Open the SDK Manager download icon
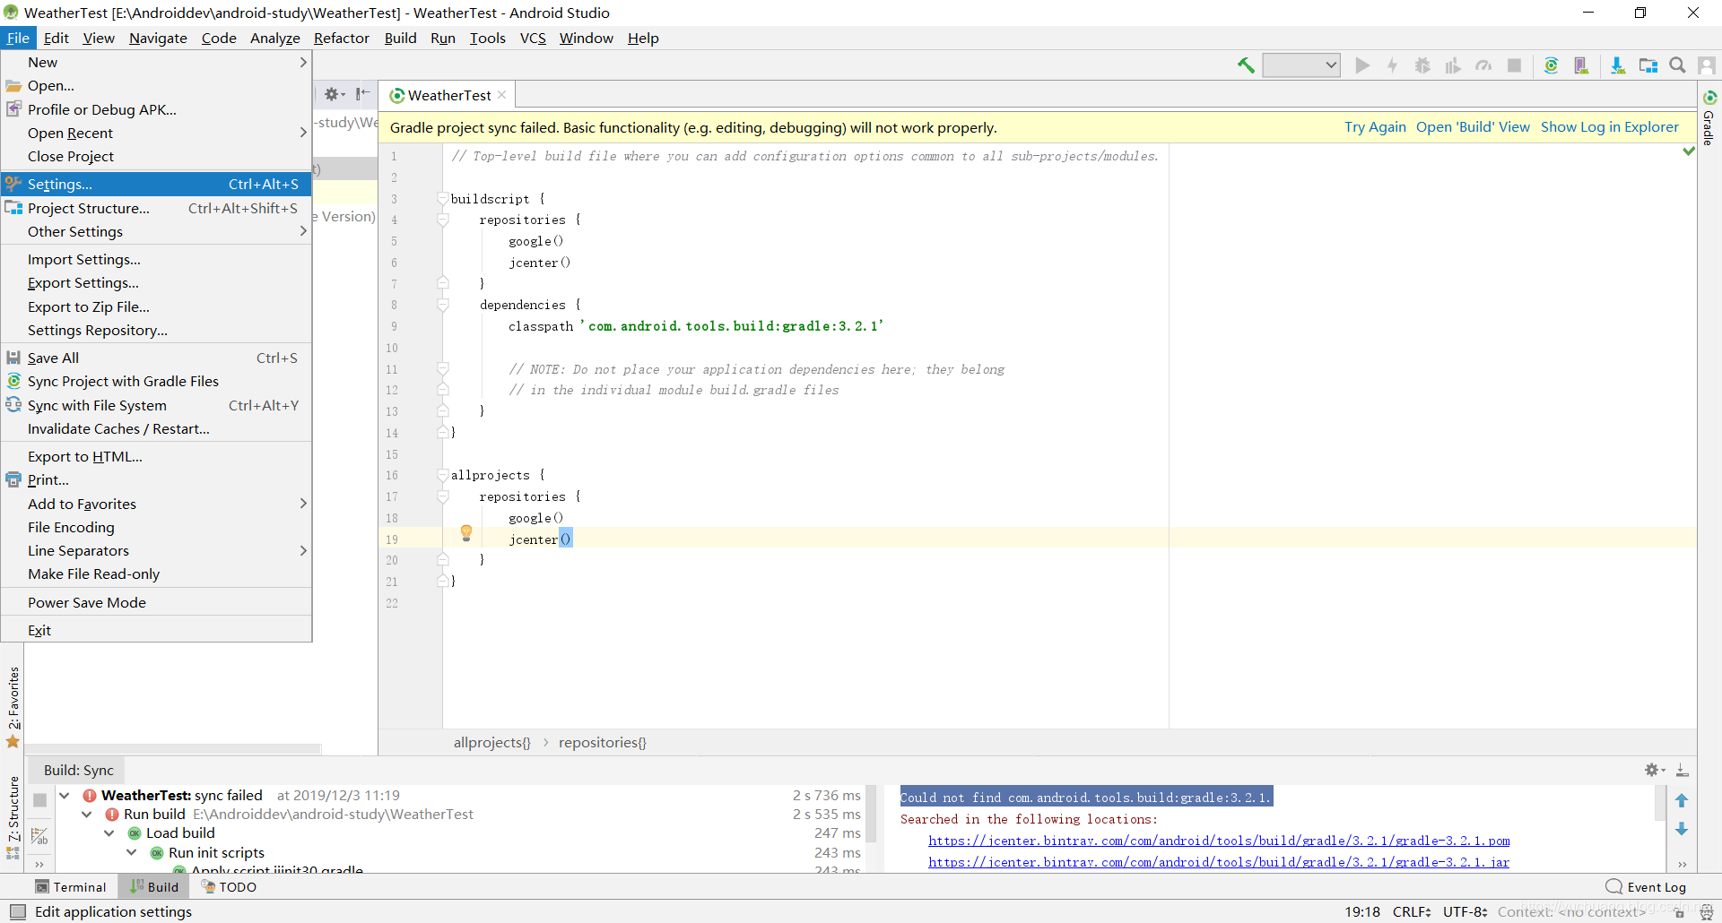The width and height of the screenshot is (1722, 923). point(1618,65)
